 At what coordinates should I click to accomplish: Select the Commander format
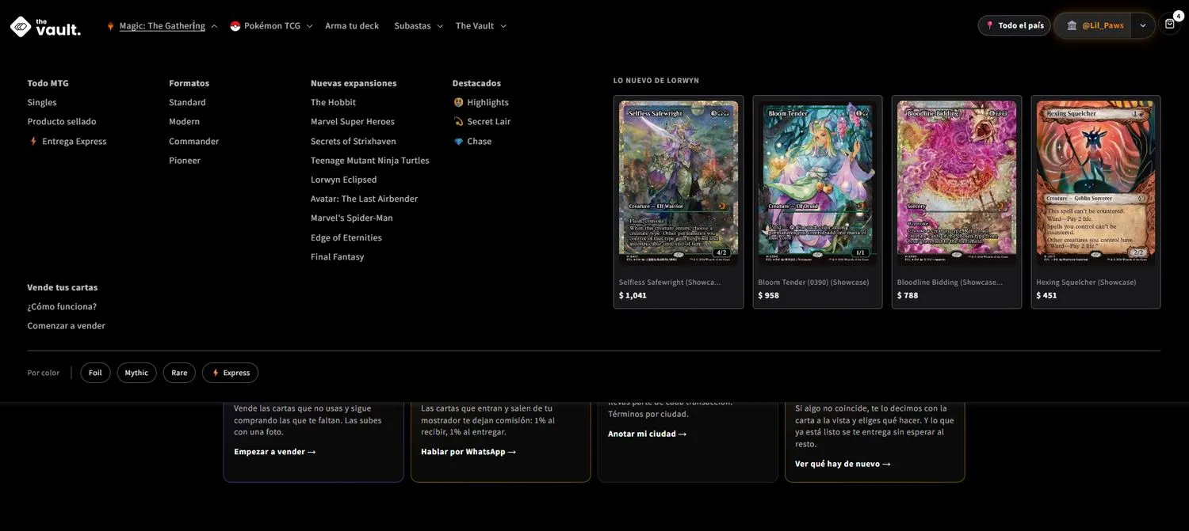tap(193, 142)
